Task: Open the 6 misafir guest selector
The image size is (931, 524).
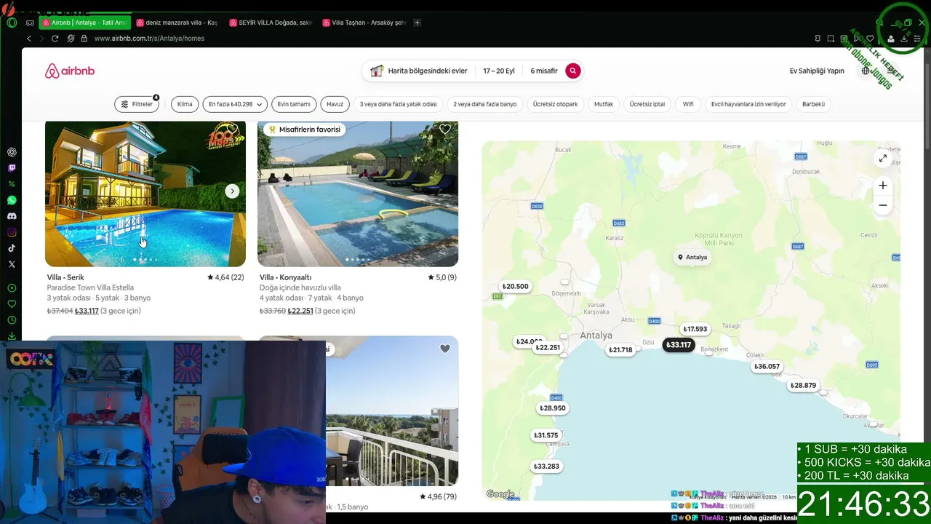Action: point(544,71)
